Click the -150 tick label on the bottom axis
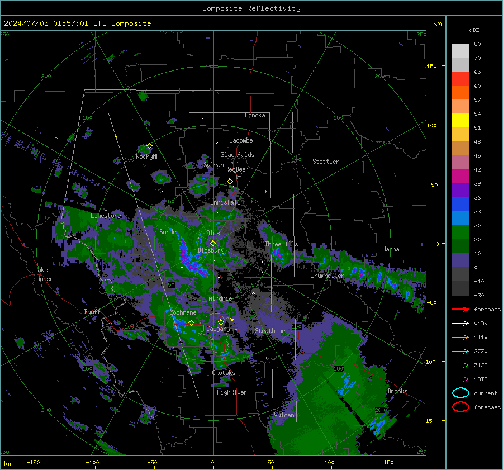The image size is (503, 470). tap(33, 462)
